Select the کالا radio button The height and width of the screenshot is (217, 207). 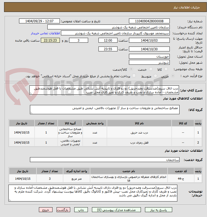[x=166, y=69]
